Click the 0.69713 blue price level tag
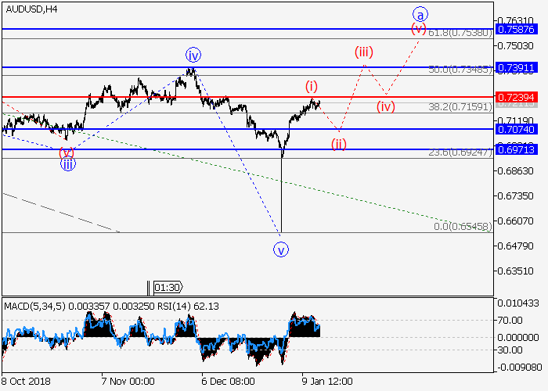The width and height of the screenshot is (548, 391). (x=519, y=149)
